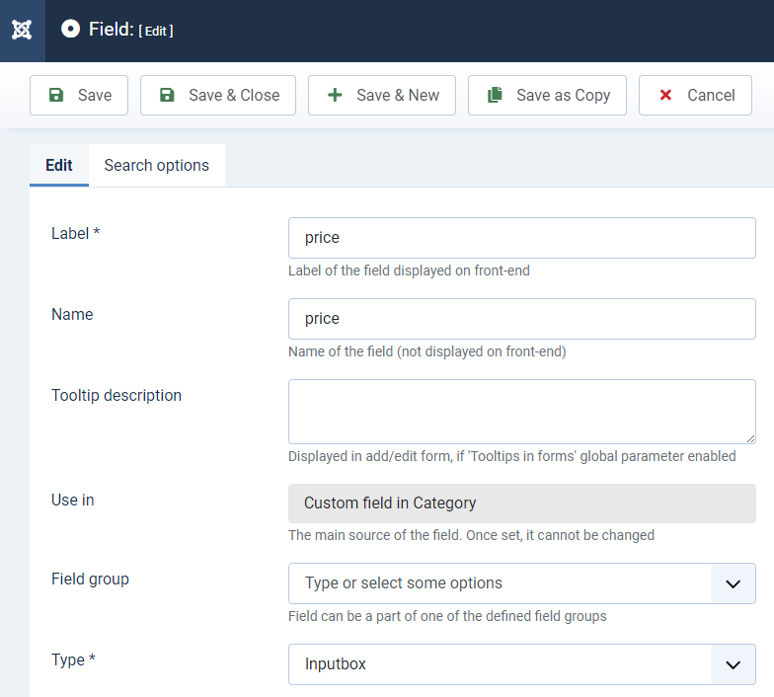Expand the Field group chevron arrow
Screen dimensions: 774x697
pyautogui.click(x=733, y=584)
